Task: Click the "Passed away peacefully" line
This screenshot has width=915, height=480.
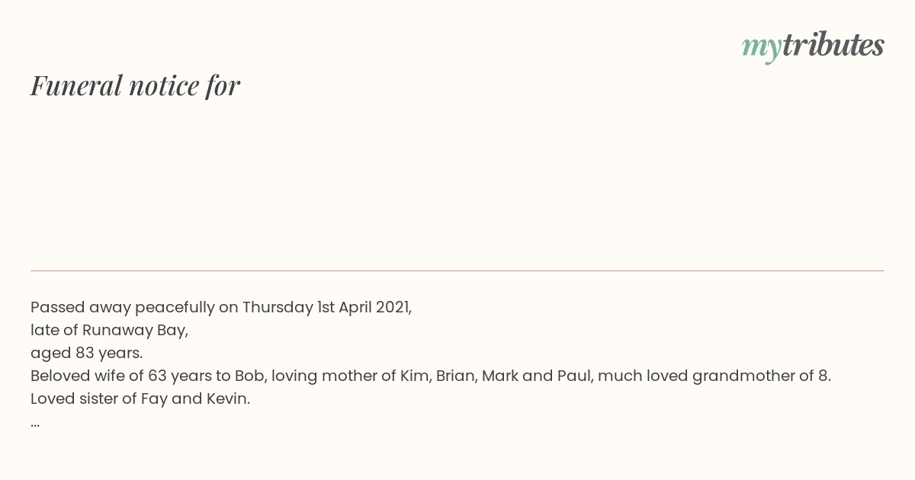Action: (221, 307)
